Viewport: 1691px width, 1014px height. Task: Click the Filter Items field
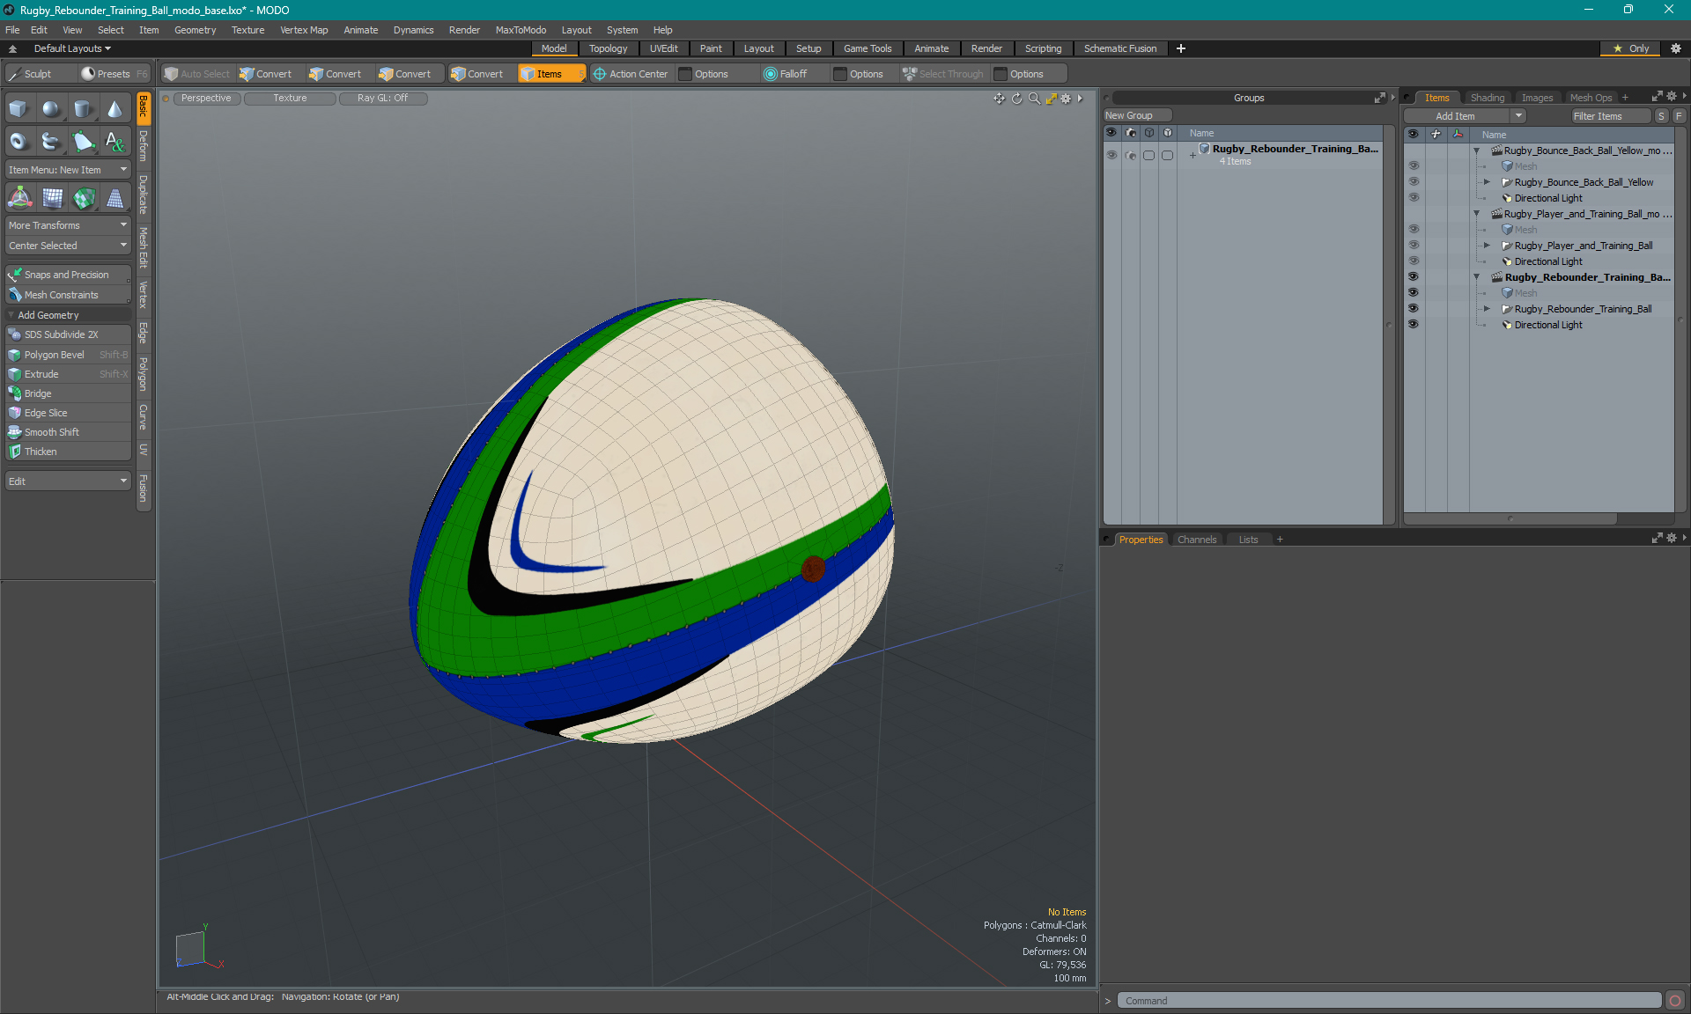(x=1610, y=116)
